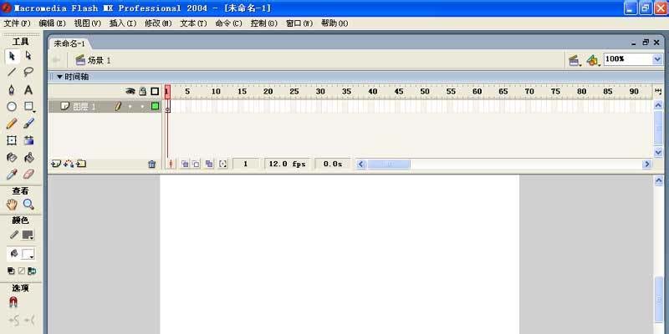This screenshot has height=334, width=669.
Task: Insert a layer folder
Action: coord(81,164)
